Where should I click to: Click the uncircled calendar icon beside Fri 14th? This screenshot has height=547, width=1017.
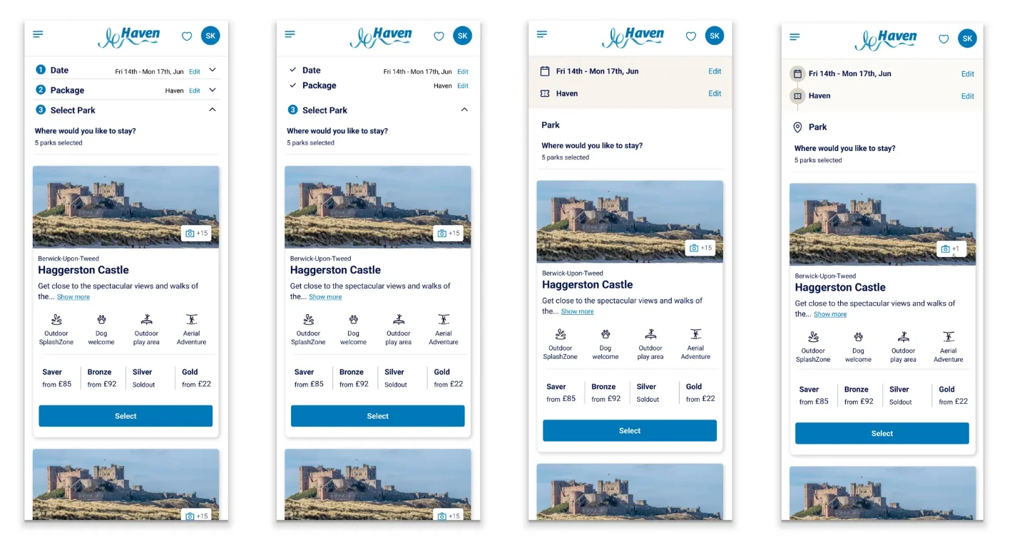[545, 71]
